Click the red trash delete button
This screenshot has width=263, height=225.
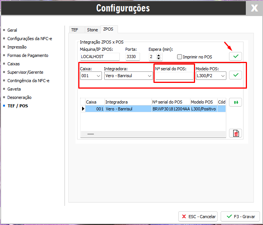236,133
